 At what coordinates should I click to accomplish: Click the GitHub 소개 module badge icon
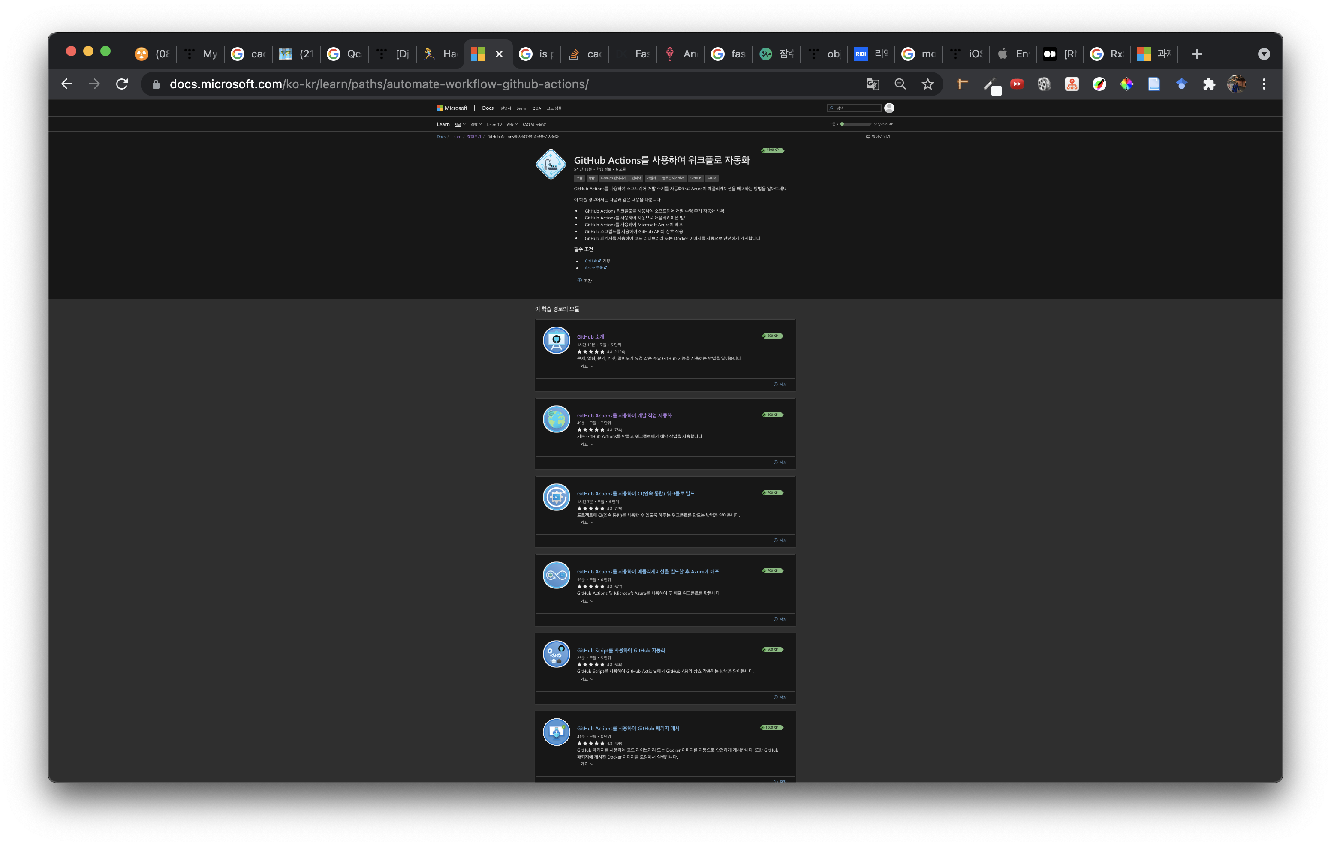[556, 340]
